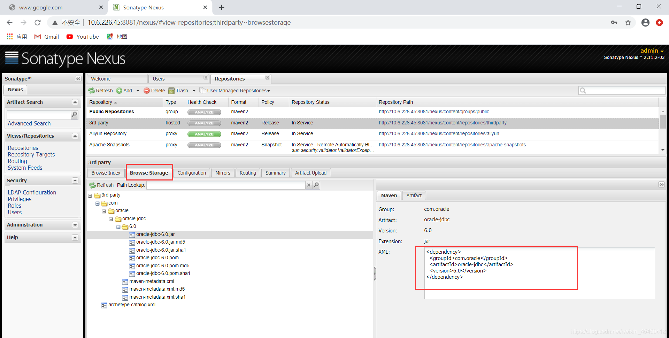Bookmark this page with star icon
This screenshot has height=338, width=669.
point(628,22)
